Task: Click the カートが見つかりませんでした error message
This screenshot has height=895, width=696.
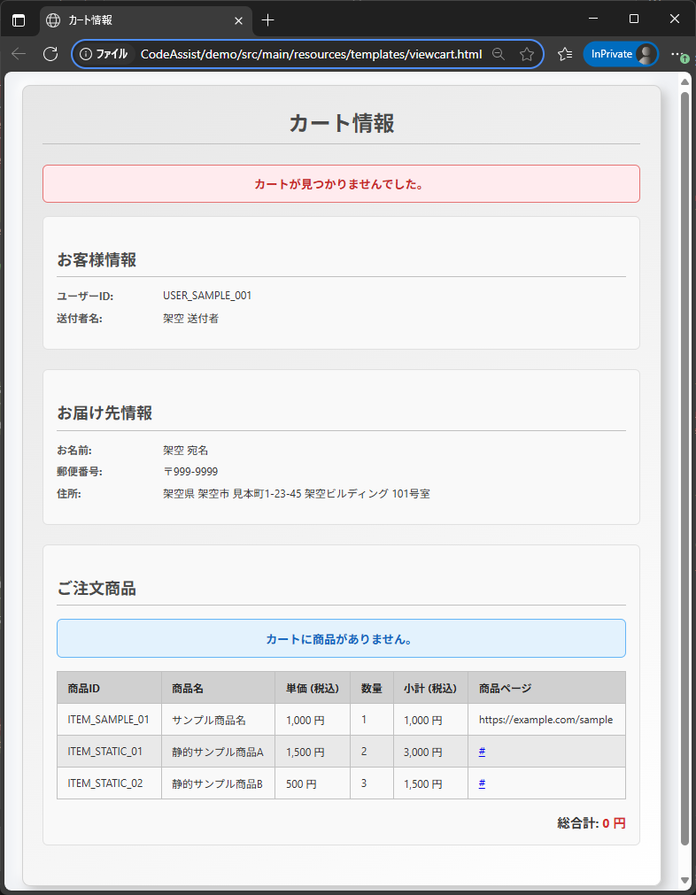Action: click(x=342, y=184)
